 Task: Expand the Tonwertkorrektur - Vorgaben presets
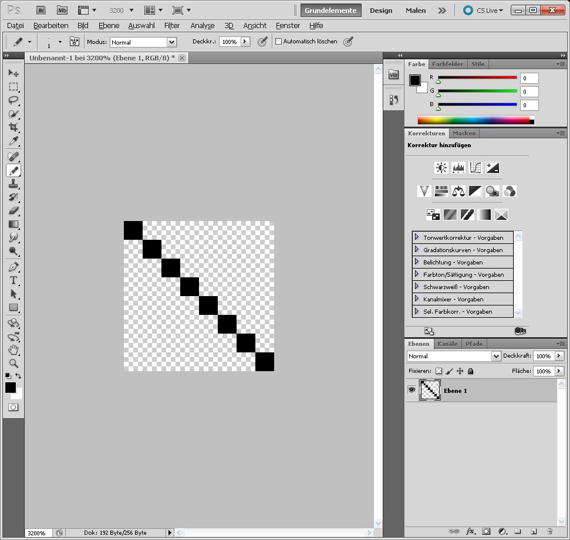417,237
